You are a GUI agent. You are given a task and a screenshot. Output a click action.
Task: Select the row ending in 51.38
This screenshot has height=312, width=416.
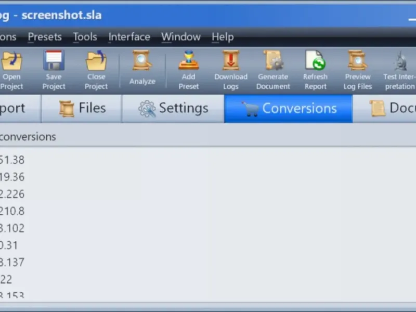pyautogui.click(x=208, y=160)
